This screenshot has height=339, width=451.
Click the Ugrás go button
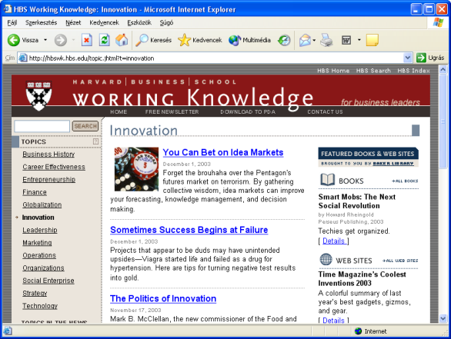[x=430, y=58]
